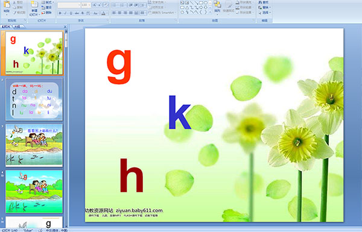Screen dimensions: 362x232
Task: Select slide 4 thumbnail with red g
Action: click(x=34, y=192)
